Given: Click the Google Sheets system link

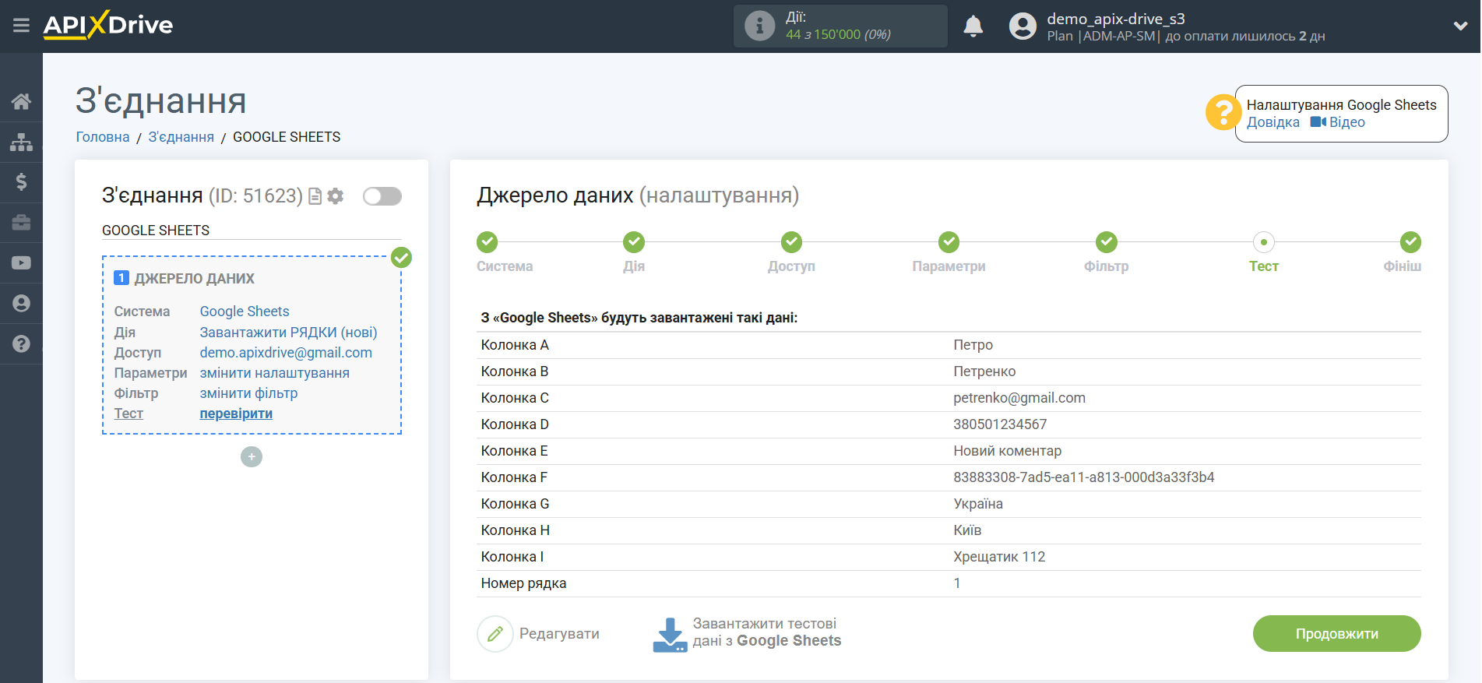Looking at the screenshot, I should pos(245,312).
